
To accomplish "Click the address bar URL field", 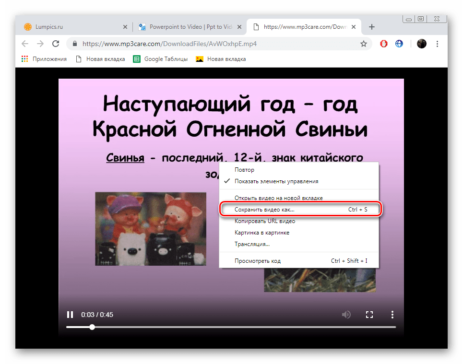I will pos(192,44).
